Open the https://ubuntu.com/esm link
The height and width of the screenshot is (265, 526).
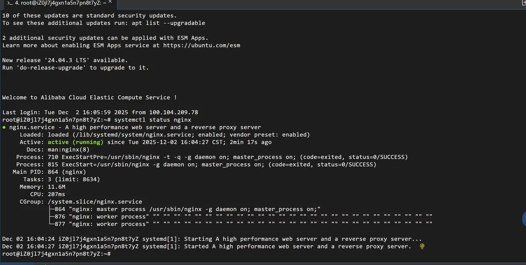(202, 45)
